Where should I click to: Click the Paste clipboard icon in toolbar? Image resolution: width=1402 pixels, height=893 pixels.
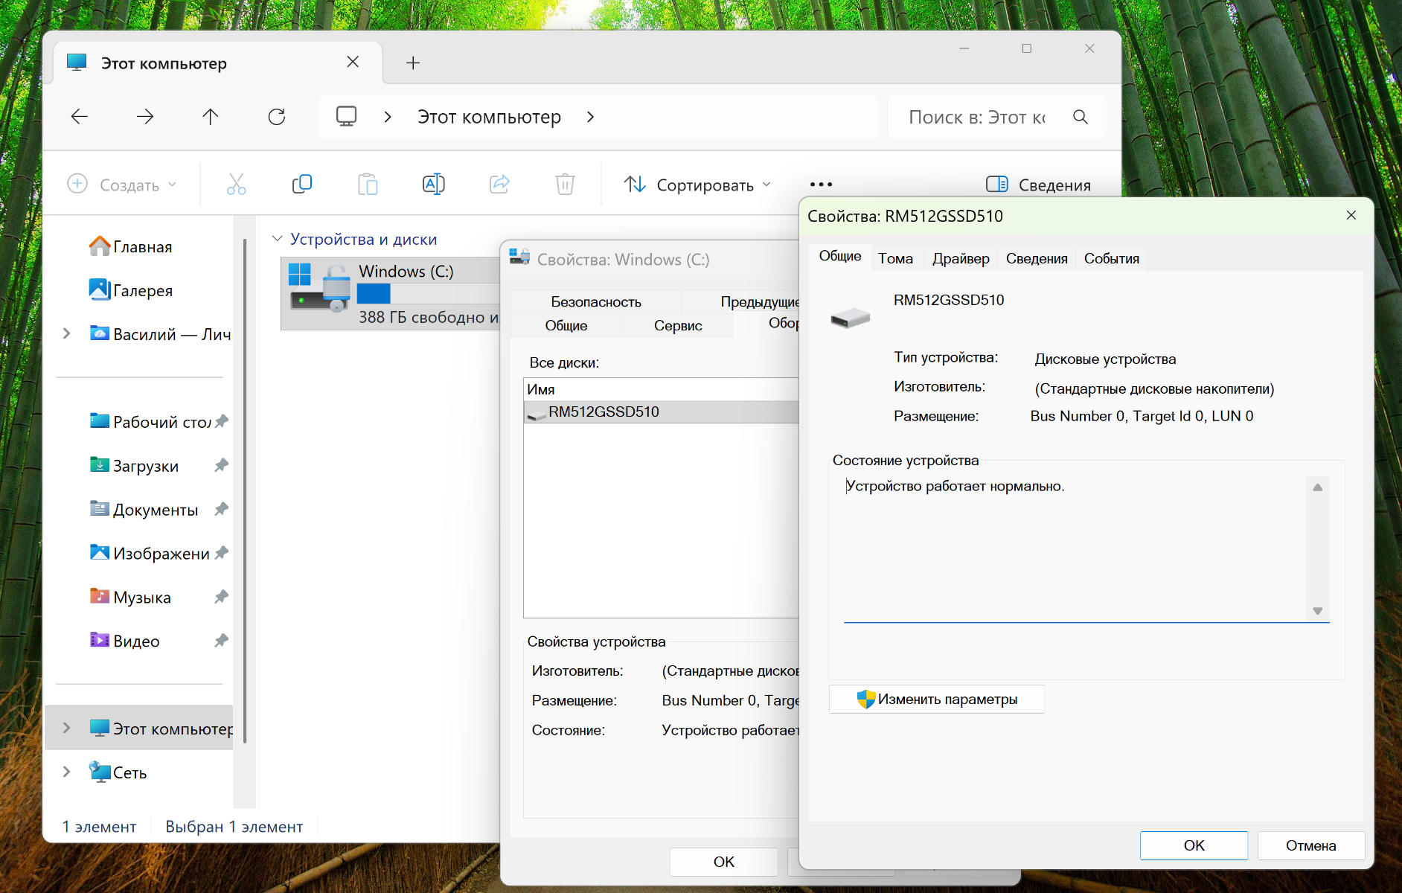point(368,184)
